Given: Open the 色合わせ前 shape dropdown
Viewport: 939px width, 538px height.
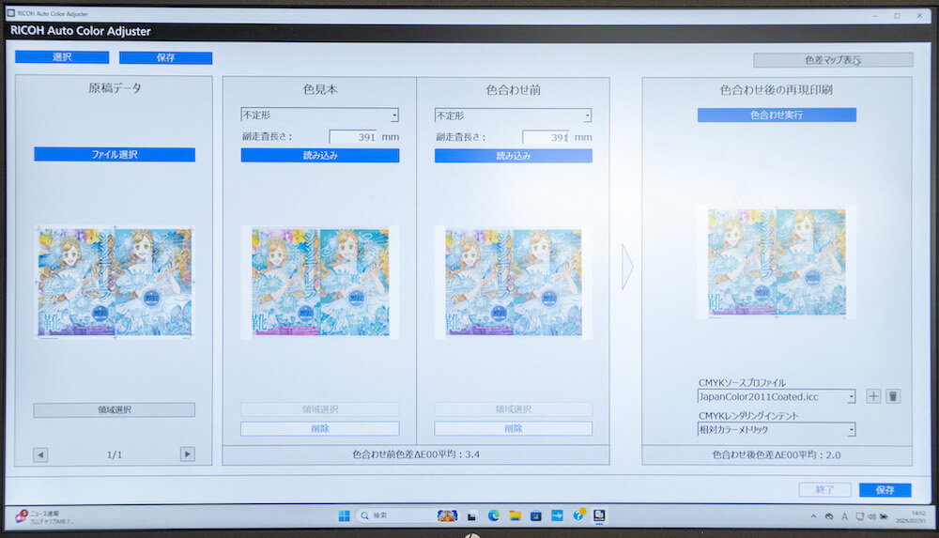Looking at the screenshot, I should click(x=514, y=115).
